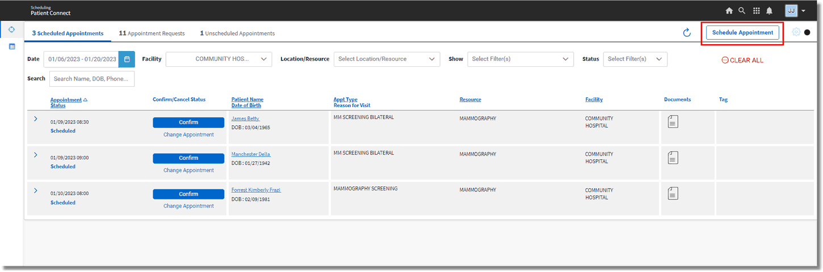Confirm the Forrest Kimberly Frazi appointment
823x272 pixels.
pyautogui.click(x=188, y=194)
